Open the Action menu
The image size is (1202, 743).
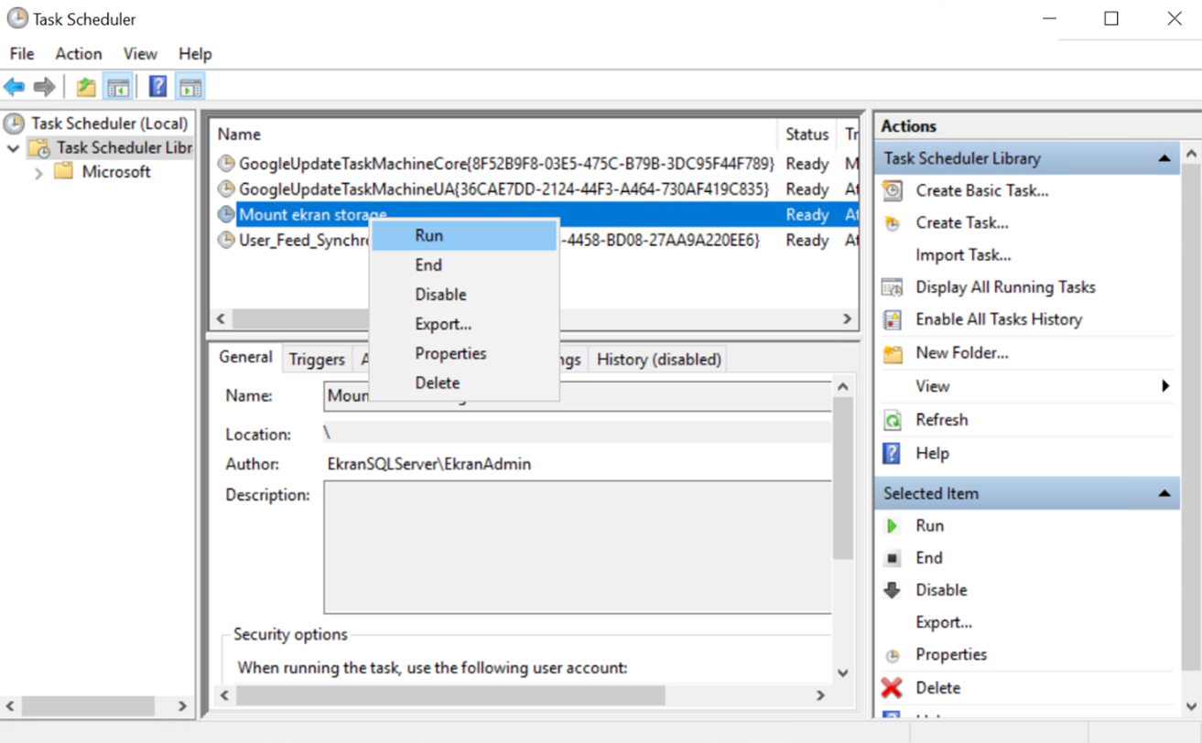[78, 53]
